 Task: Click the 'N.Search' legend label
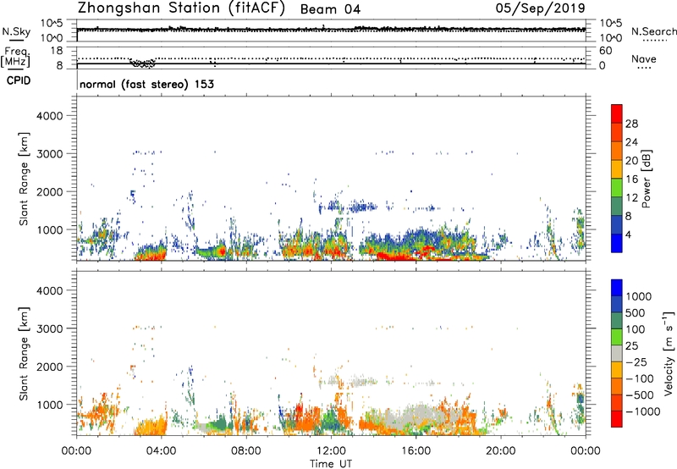coord(653,31)
